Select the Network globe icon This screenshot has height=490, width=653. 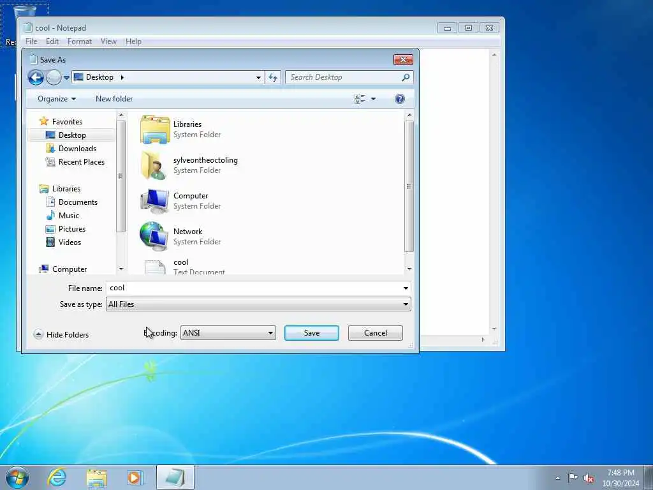pos(154,236)
